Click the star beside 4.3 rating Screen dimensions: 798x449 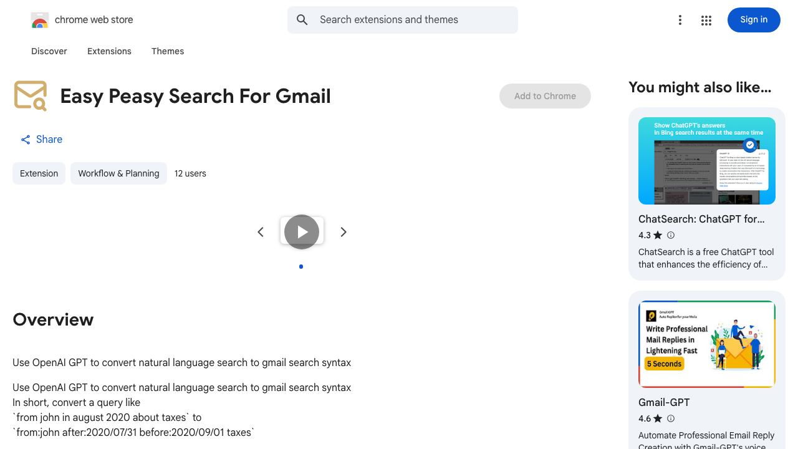[x=658, y=235]
